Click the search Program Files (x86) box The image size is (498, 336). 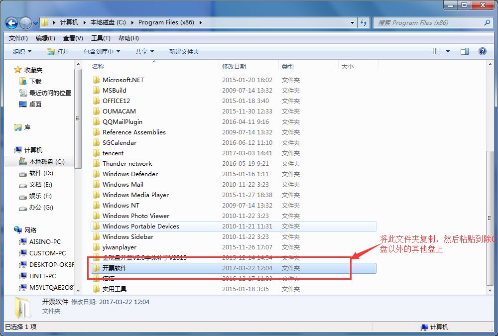tap(428, 22)
